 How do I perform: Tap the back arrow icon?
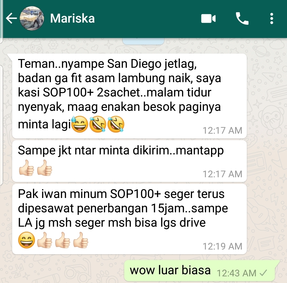11,18
